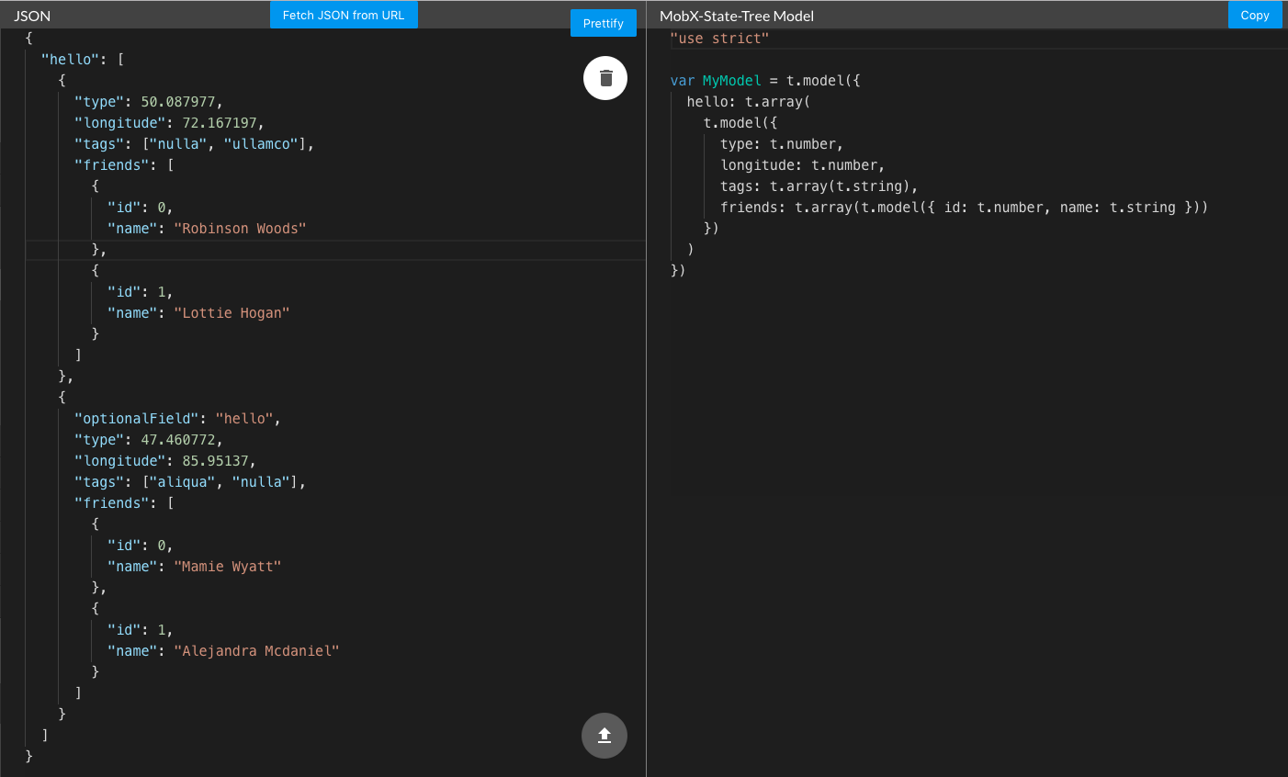Click the longitude: t.number line
The image size is (1288, 777).
click(x=803, y=165)
